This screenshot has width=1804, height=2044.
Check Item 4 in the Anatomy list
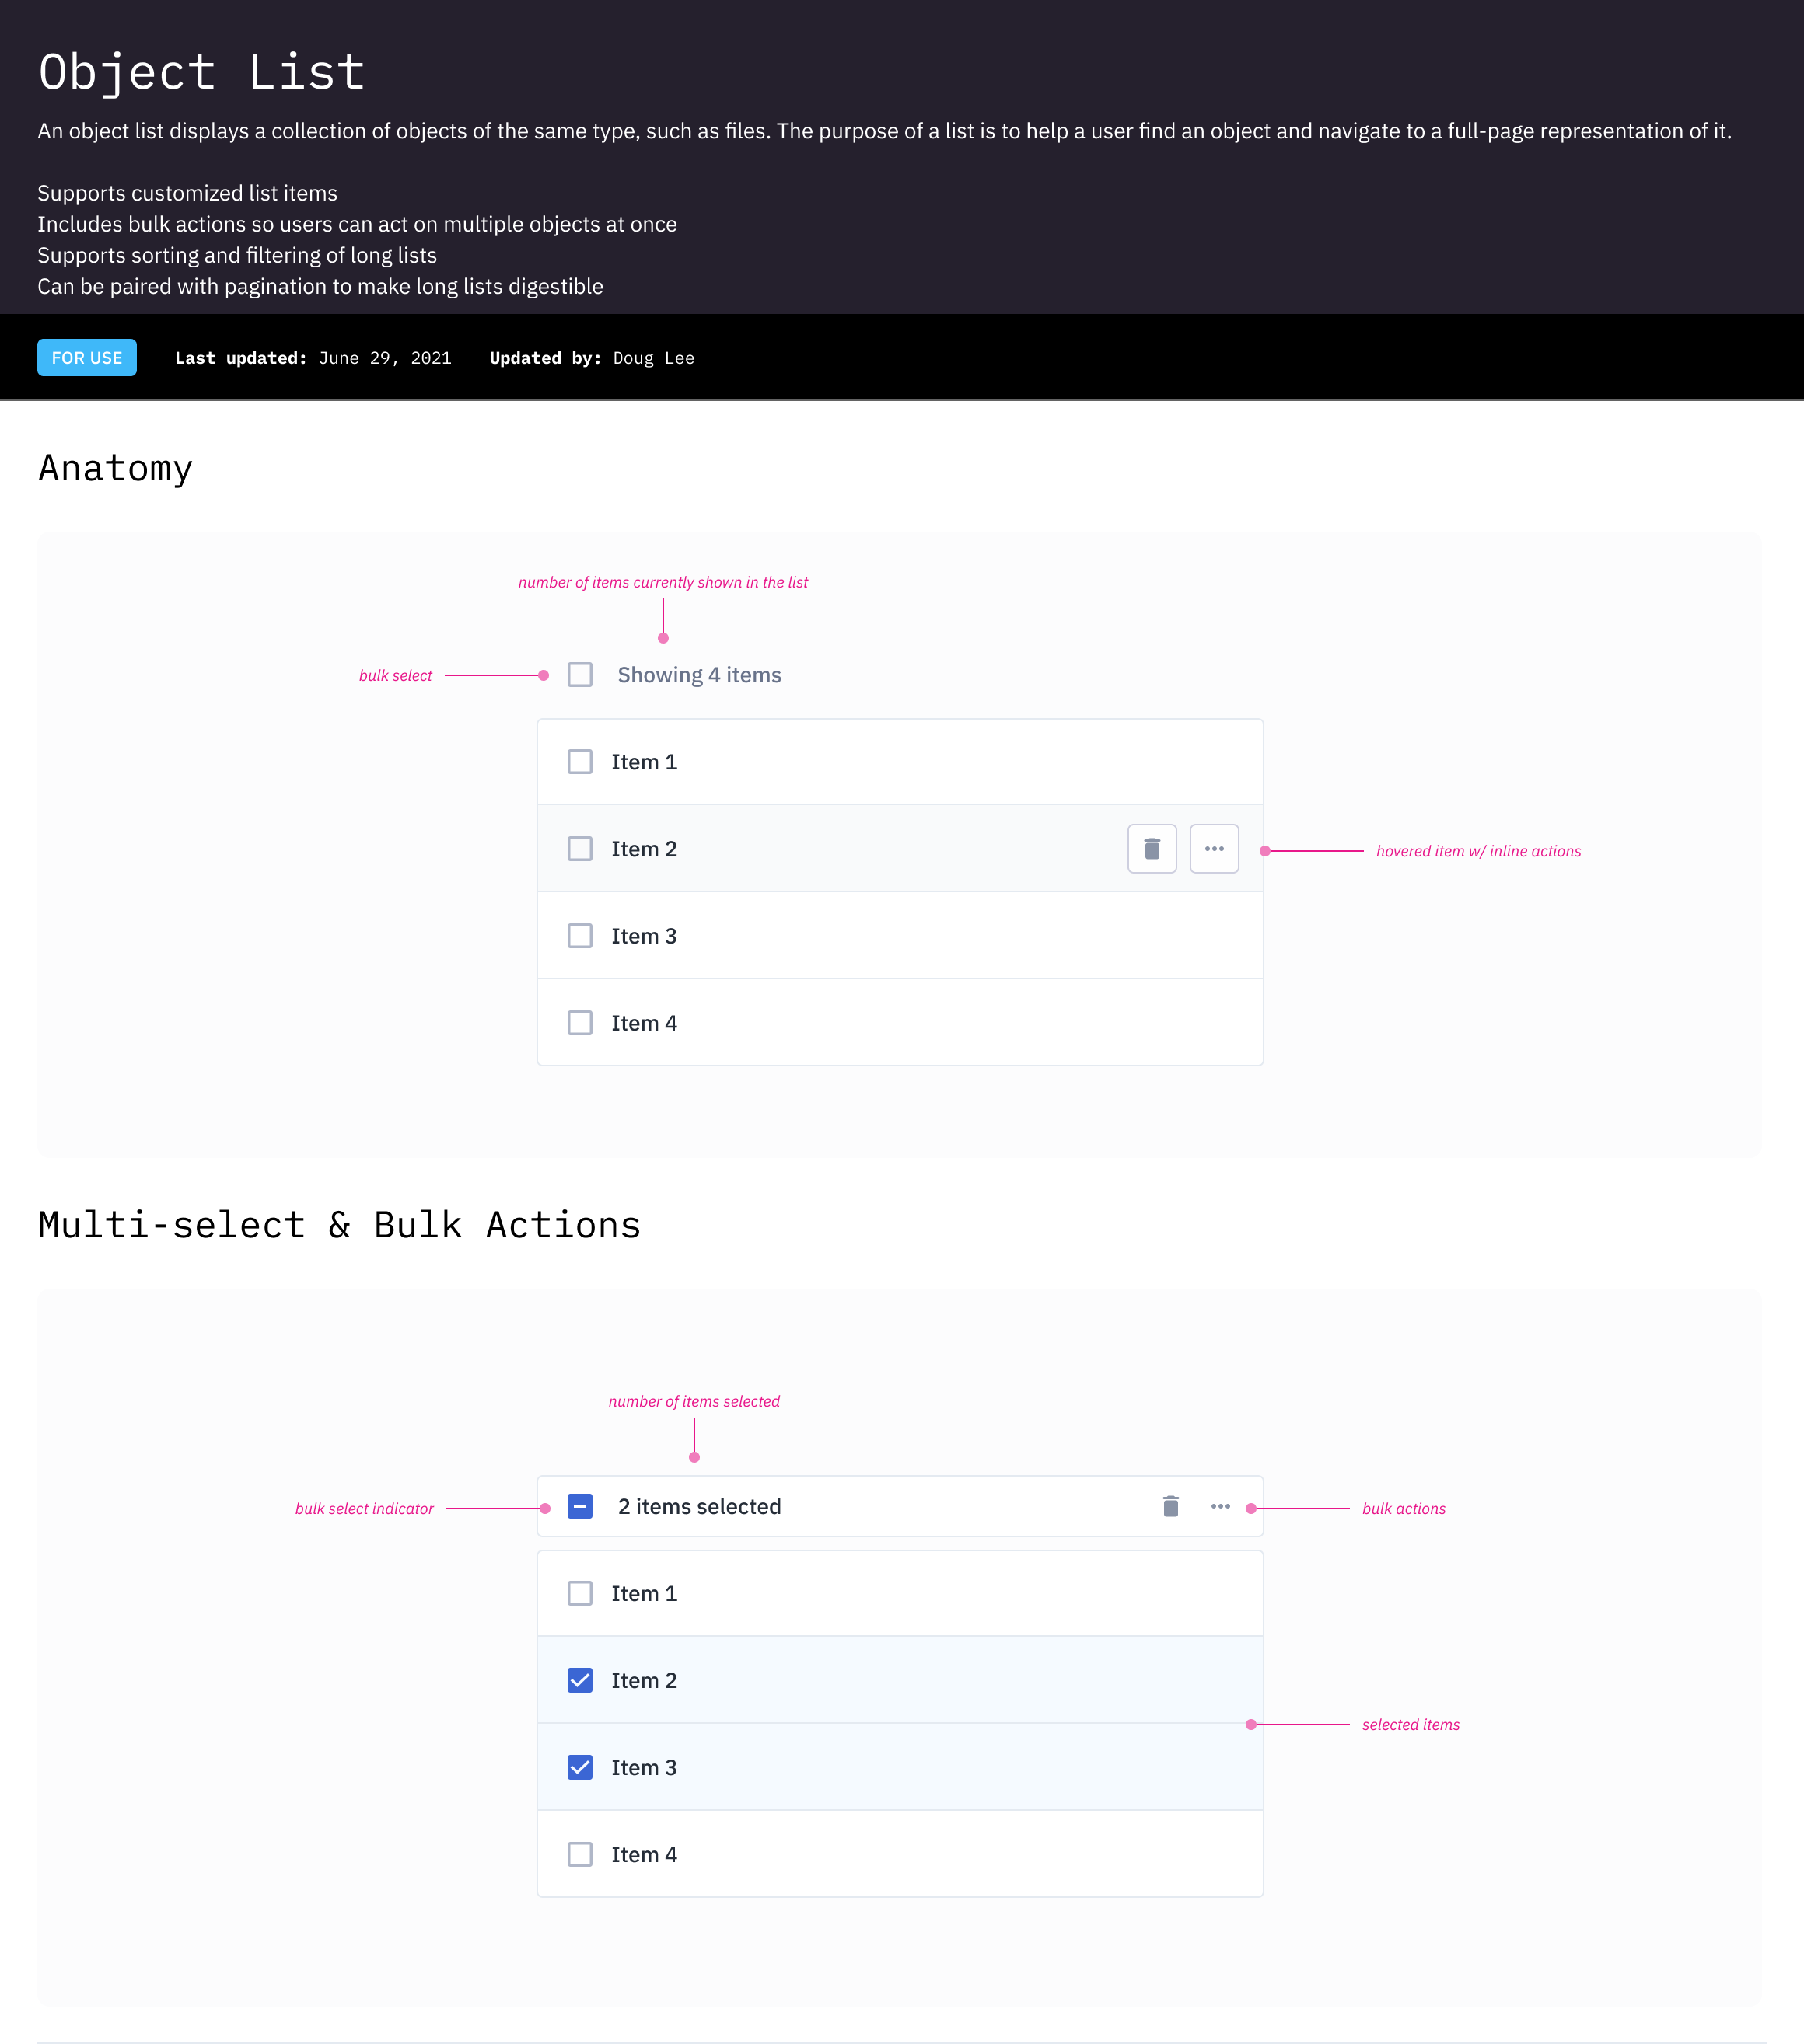[579, 1023]
